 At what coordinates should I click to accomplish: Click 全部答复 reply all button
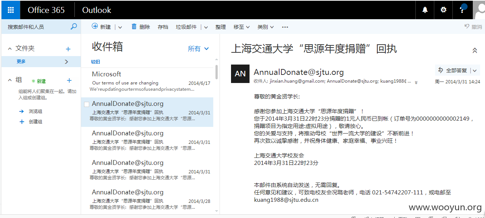(453, 70)
